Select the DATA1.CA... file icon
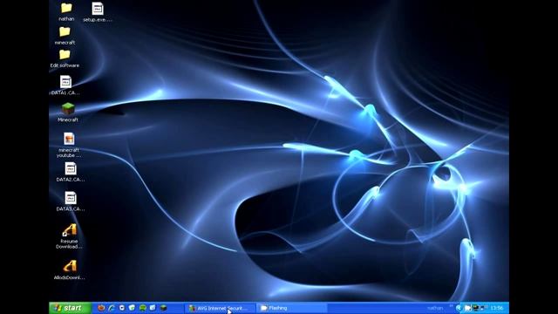 point(66,82)
